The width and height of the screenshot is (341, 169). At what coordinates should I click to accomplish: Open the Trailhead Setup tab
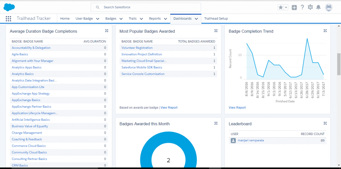tap(216, 19)
